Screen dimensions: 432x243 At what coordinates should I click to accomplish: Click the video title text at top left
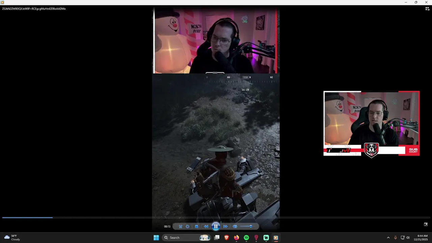(34, 9)
